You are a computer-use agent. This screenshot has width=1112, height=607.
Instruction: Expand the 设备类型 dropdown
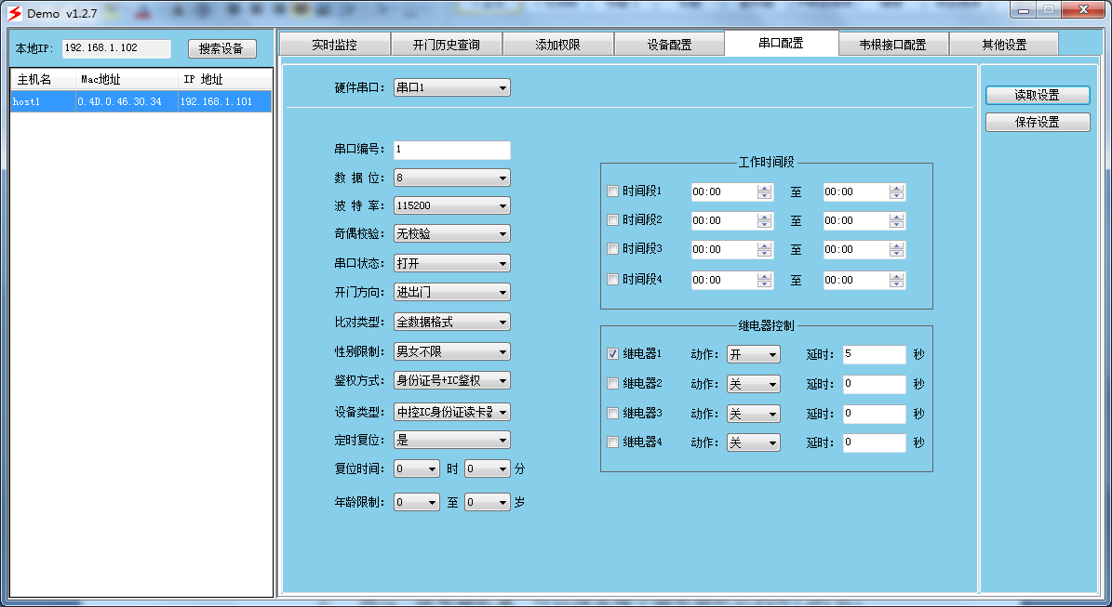[451, 412]
